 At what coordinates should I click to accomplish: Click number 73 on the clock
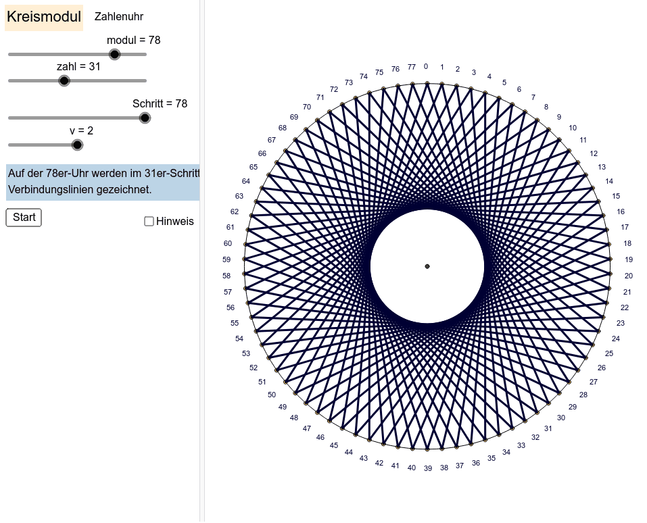(x=349, y=82)
